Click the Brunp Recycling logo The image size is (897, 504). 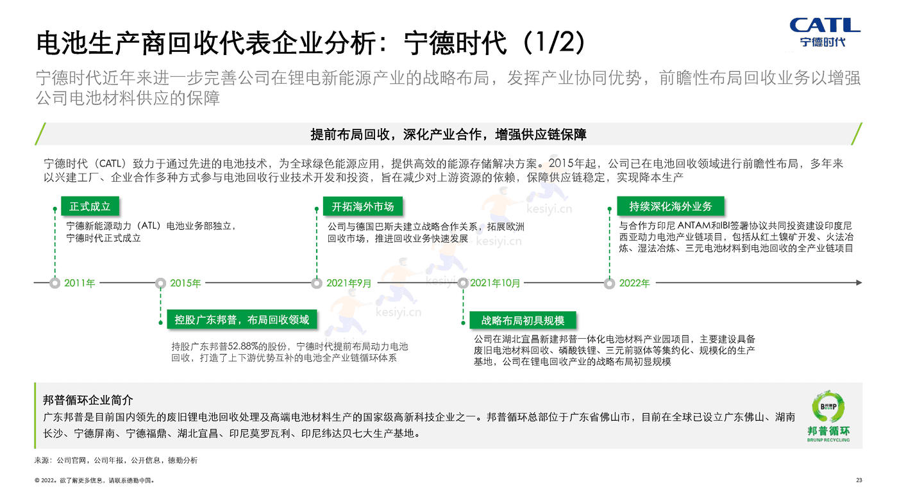tap(828, 416)
